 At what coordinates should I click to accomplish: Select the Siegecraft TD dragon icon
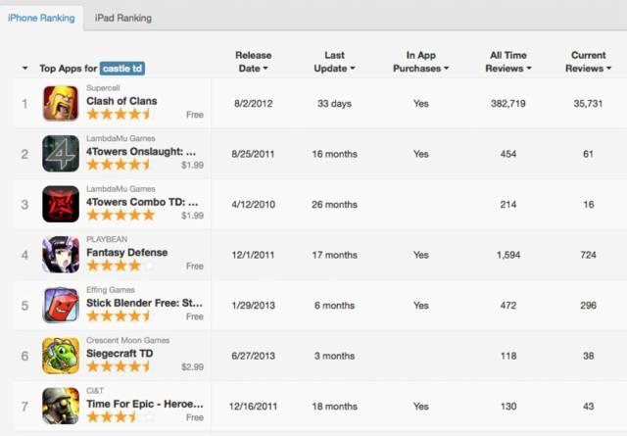[61, 356]
